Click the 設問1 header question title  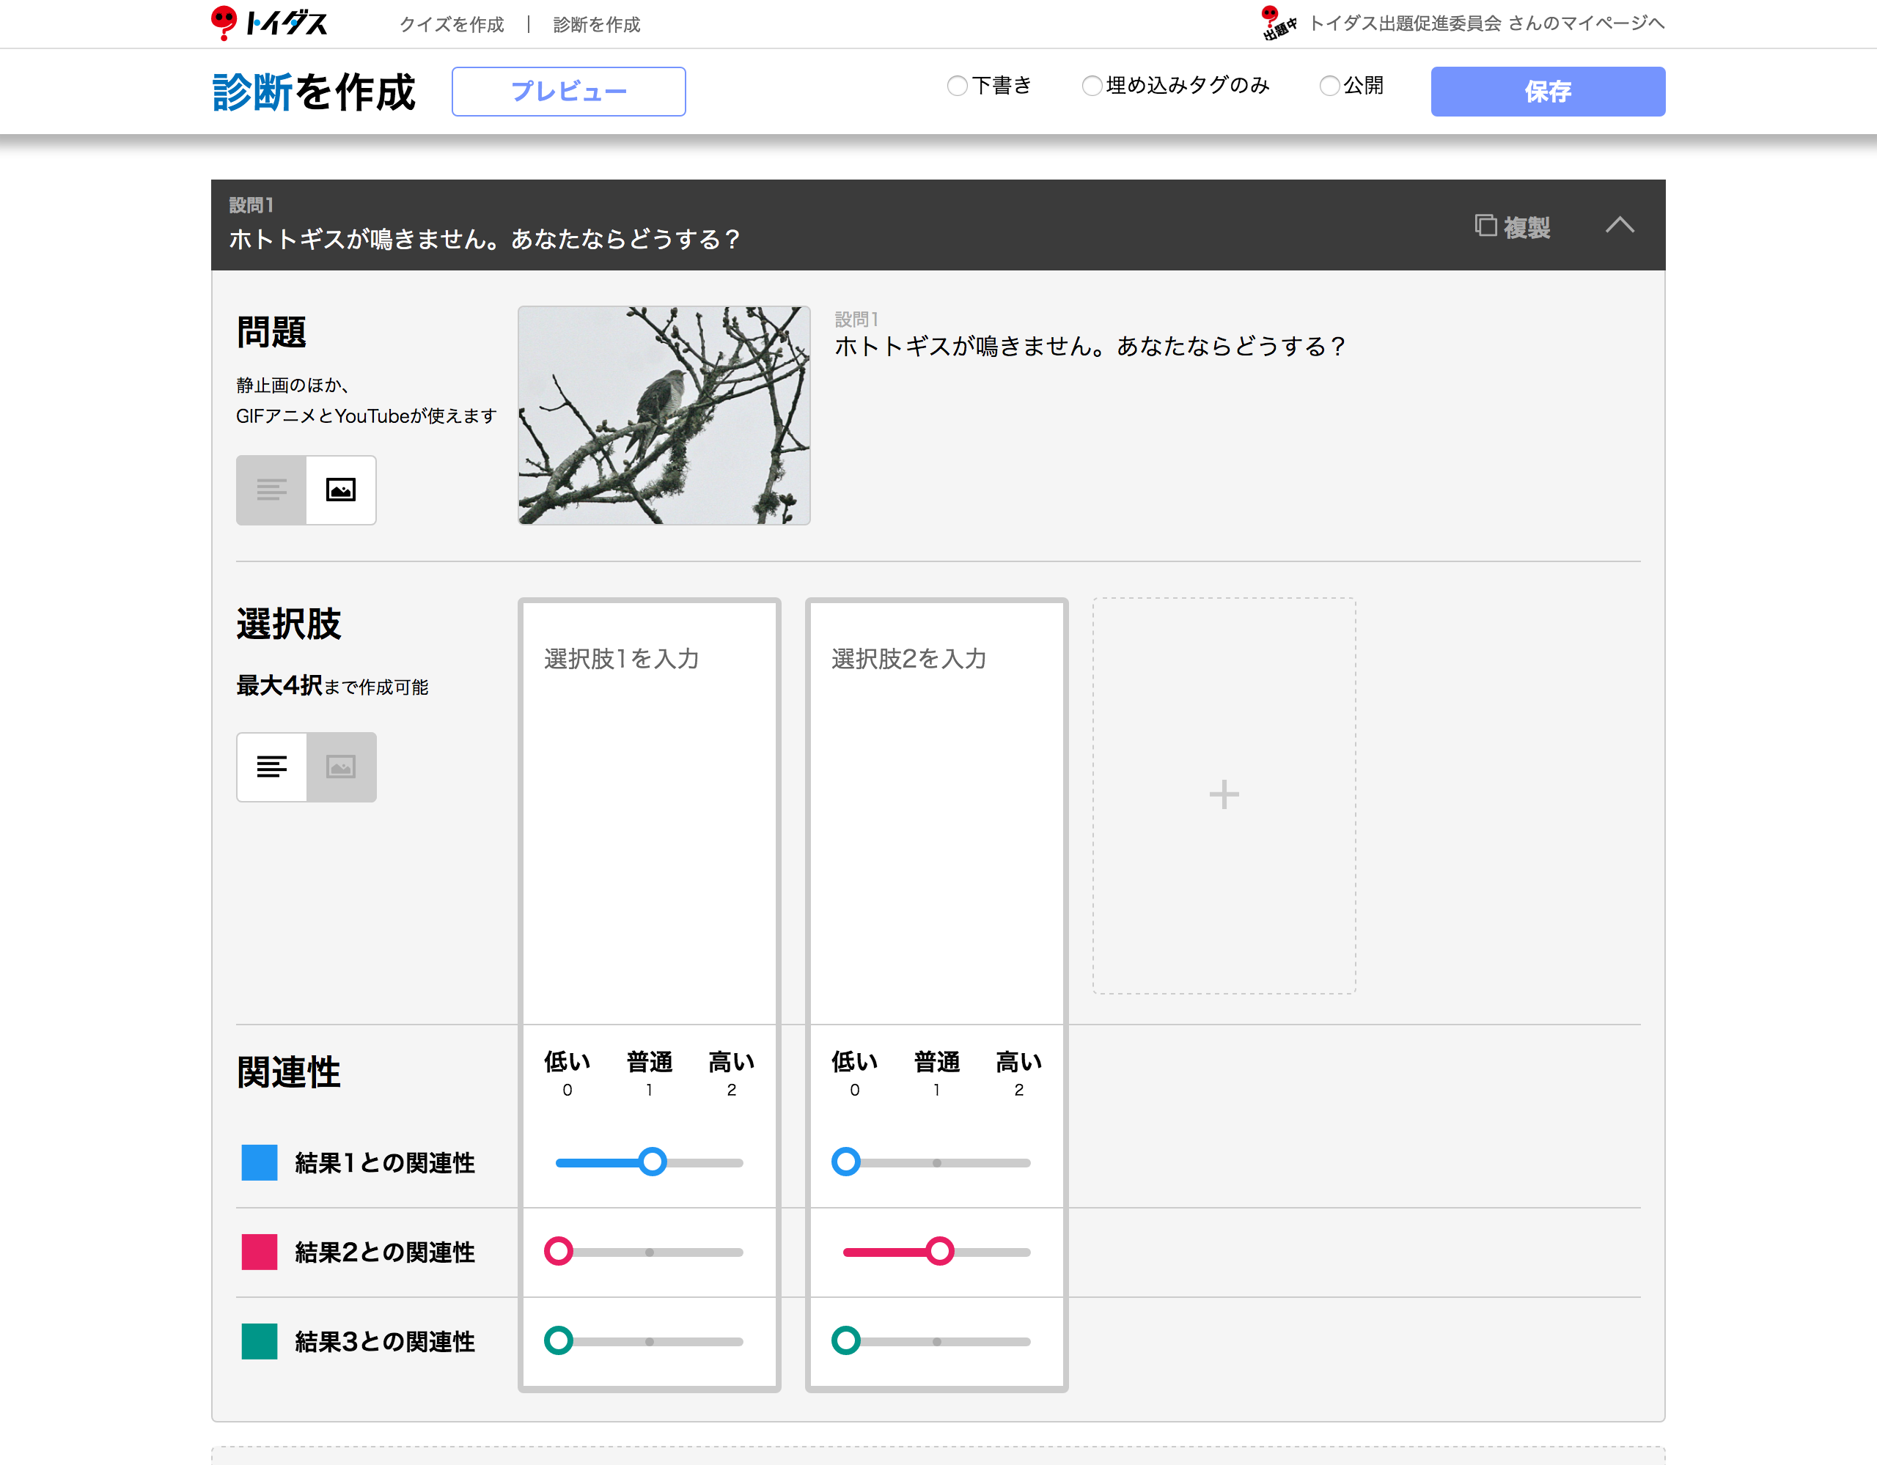484,239
